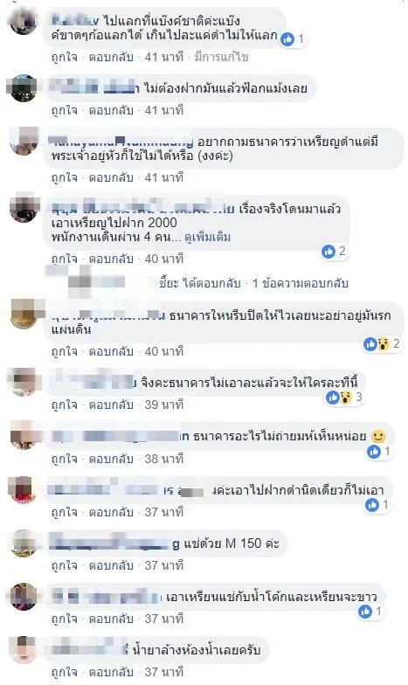Click the like reaction count on the first comment
408x685 pixels.
point(293,39)
